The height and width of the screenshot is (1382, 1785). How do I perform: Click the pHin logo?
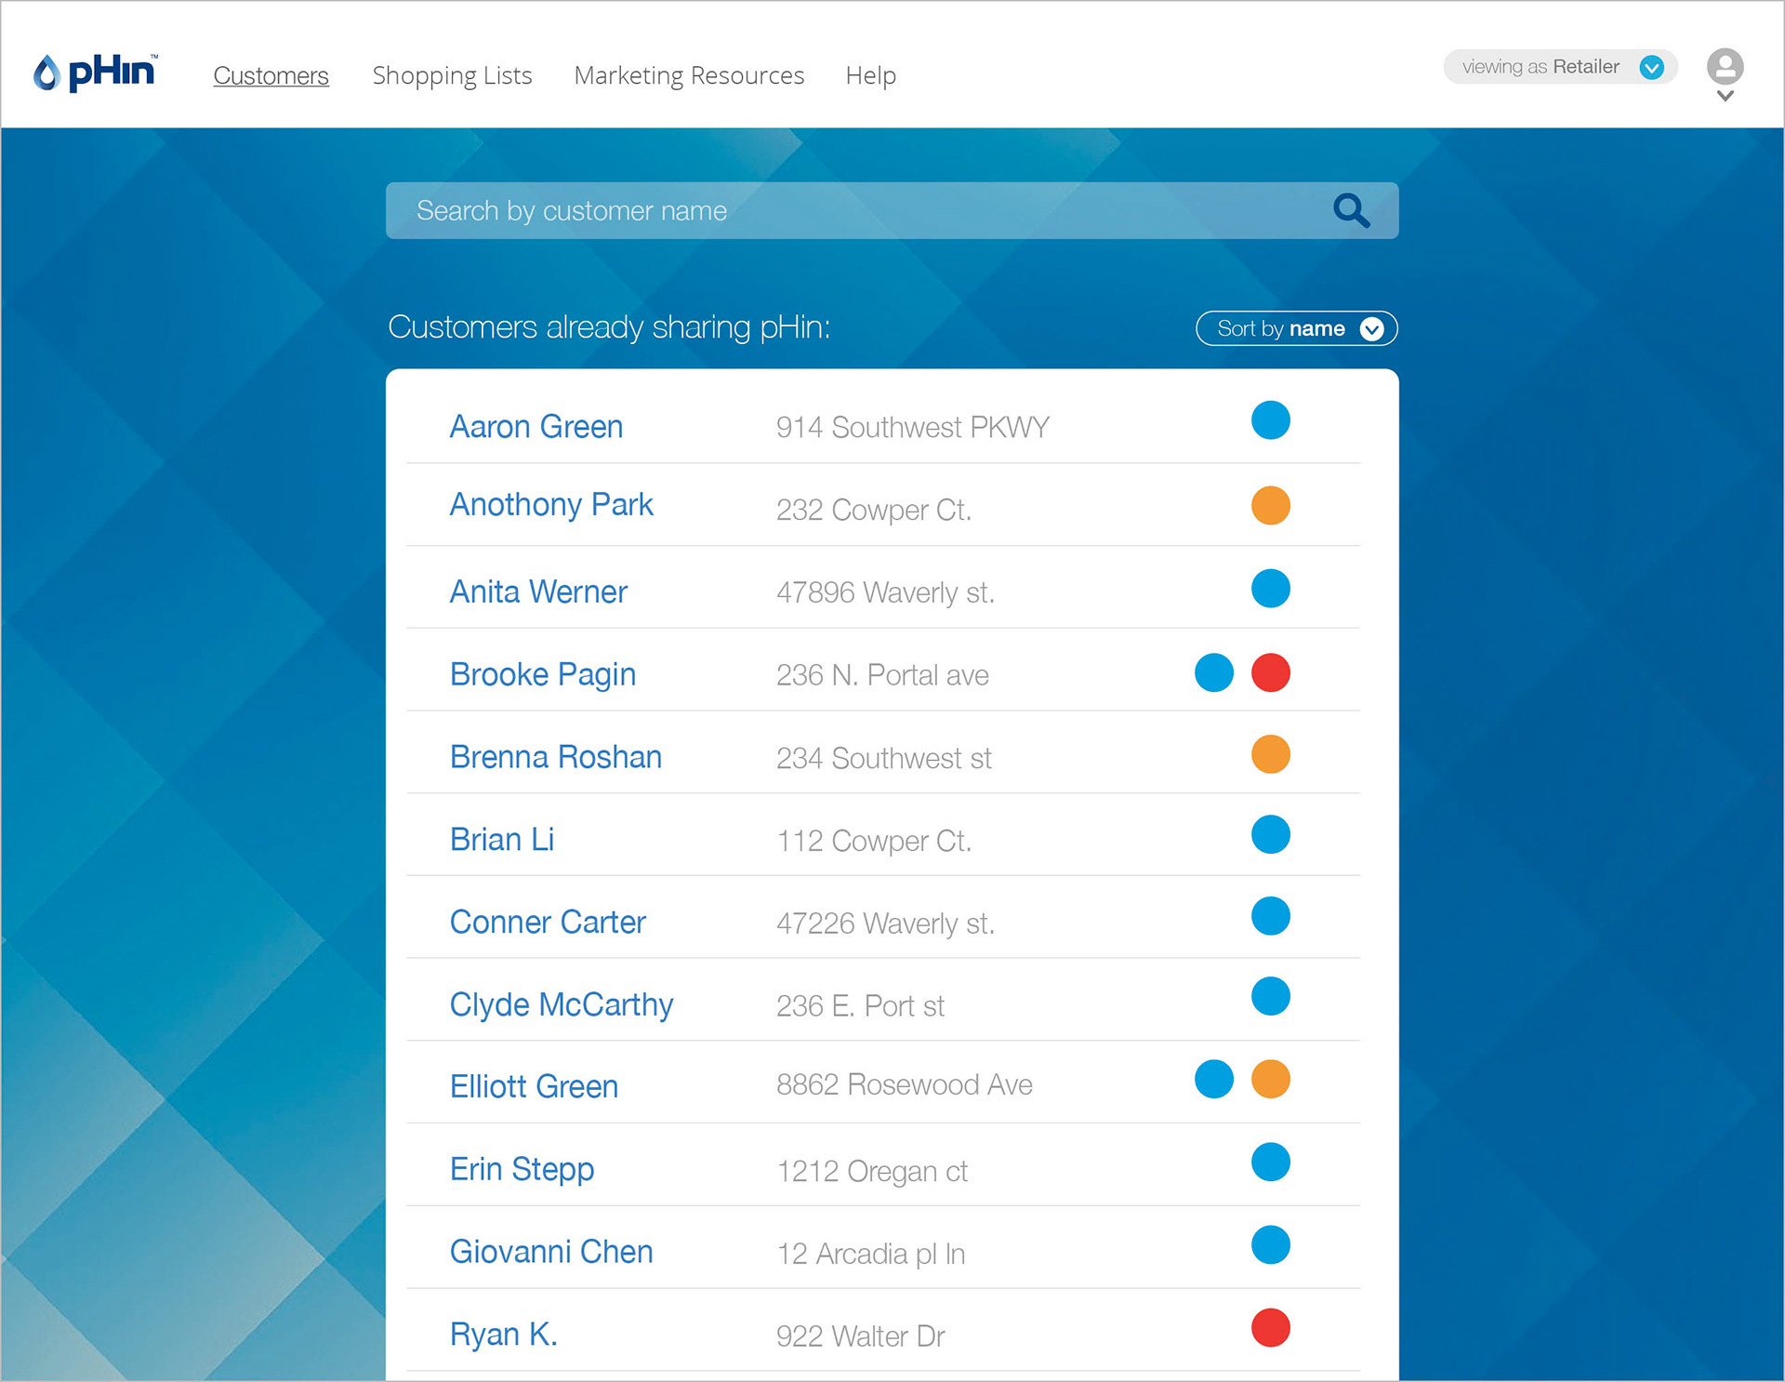coord(96,72)
